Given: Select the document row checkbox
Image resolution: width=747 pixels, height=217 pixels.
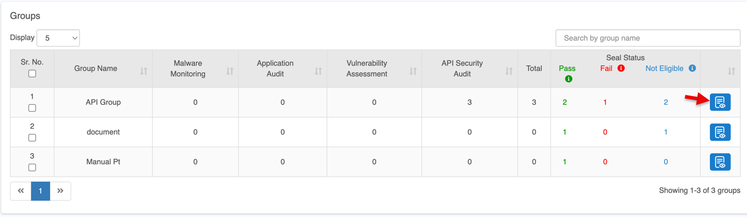Looking at the screenshot, I should (x=32, y=138).
